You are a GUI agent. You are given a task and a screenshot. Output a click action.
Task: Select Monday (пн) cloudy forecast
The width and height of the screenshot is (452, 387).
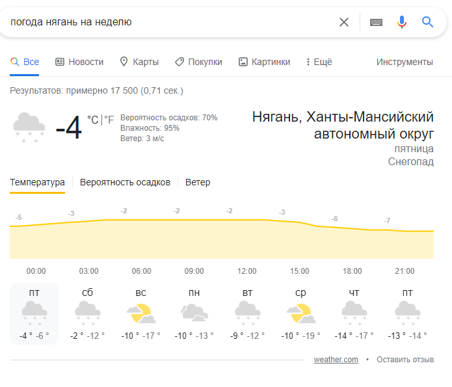pyautogui.click(x=194, y=313)
